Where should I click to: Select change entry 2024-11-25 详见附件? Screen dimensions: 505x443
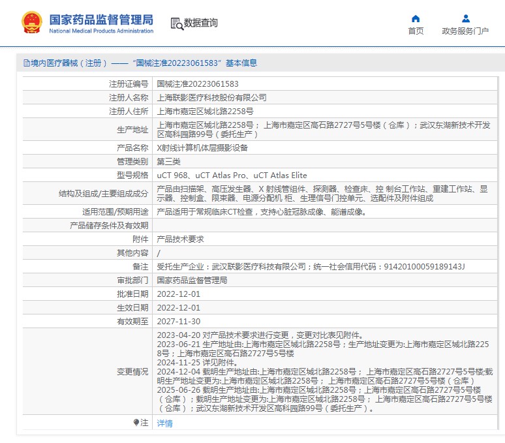(x=198, y=363)
